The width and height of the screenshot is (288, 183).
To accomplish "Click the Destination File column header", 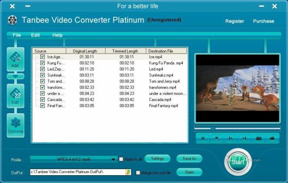I will tap(167, 51).
